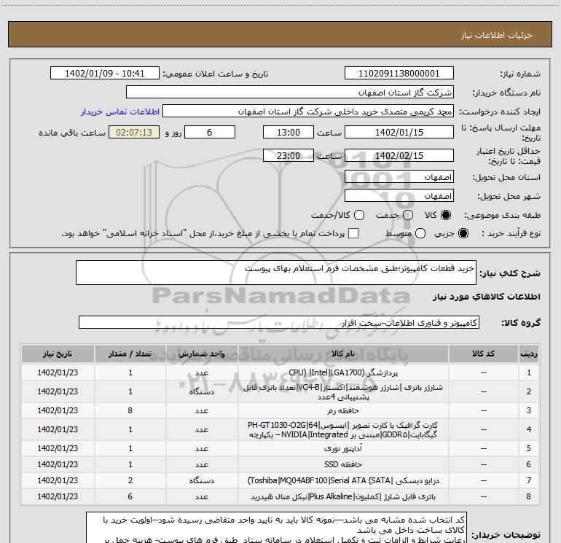Click the PH-GT1030-O2G graphics card item
The width and height of the screenshot is (561, 543).
click(x=343, y=430)
